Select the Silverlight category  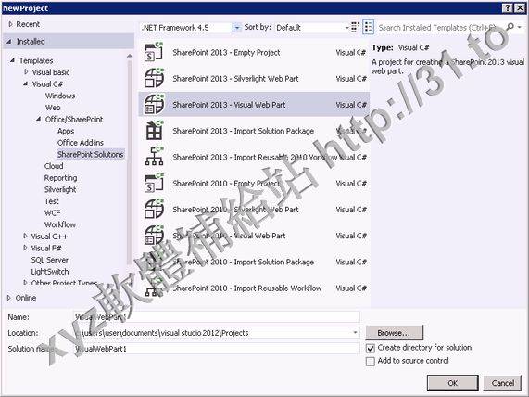(x=60, y=189)
